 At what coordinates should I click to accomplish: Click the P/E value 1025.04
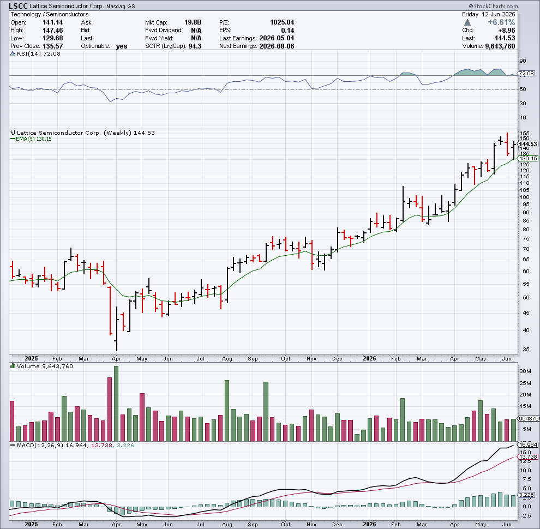[282, 22]
